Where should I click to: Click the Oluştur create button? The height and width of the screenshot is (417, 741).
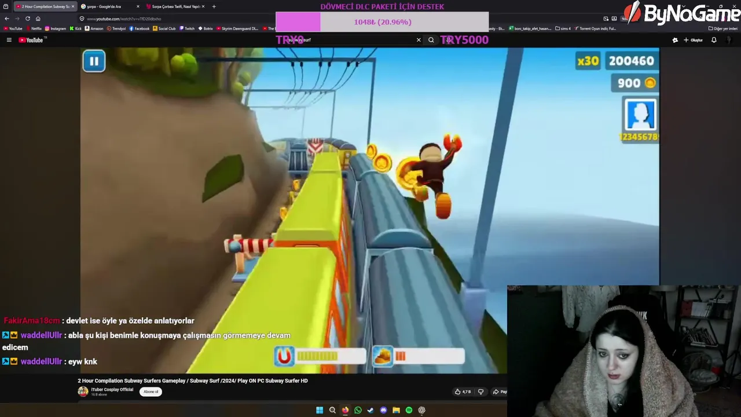tap(693, 40)
